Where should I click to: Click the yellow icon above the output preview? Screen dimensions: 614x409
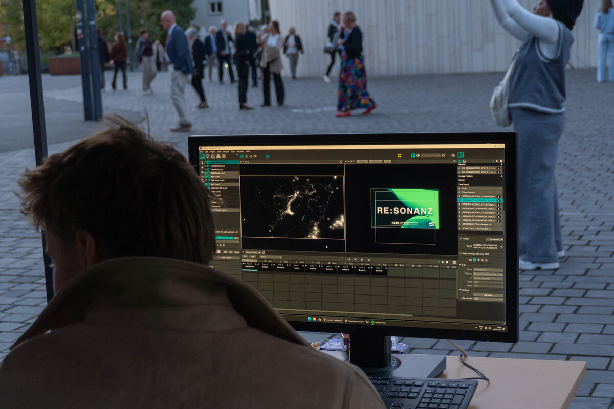coord(400,155)
